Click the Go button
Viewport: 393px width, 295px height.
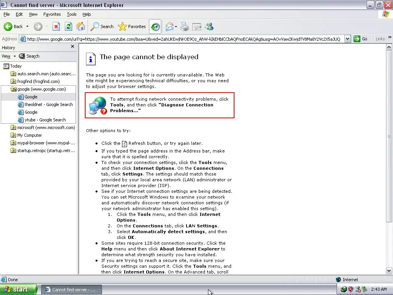coord(360,39)
